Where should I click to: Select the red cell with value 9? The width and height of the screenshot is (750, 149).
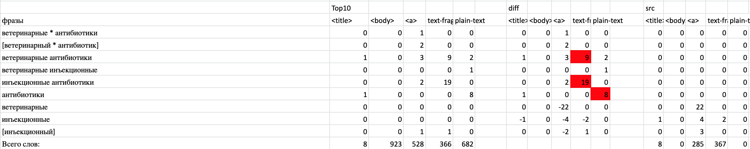(581, 57)
